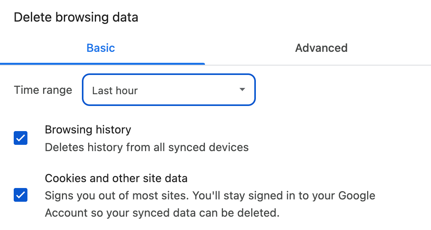Click the 'Last hour' selected value text
Screen dimensions: 431x230
(x=115, y=91)
